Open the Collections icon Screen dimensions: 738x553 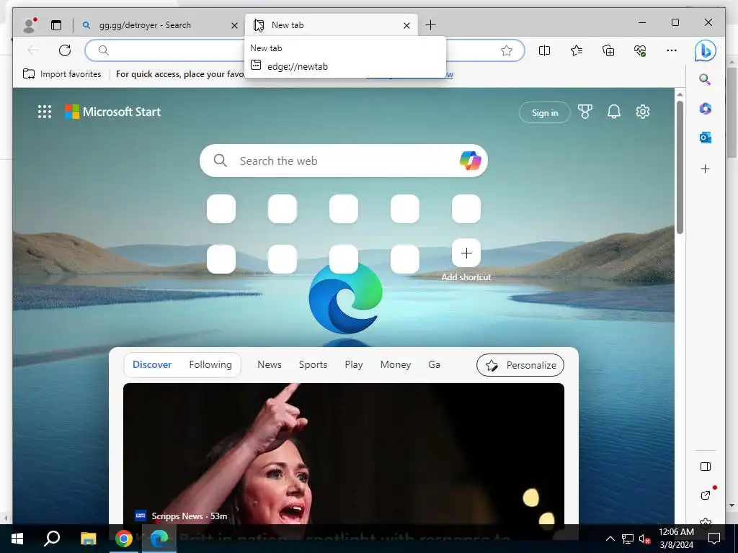tap(608, 50)
